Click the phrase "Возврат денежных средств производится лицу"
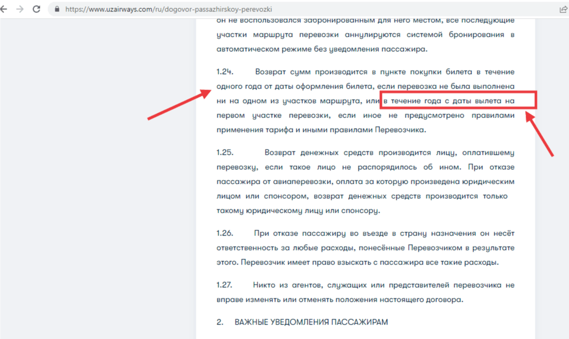Image resolution: width=569 pixels, height=339 pixels. coord(360,153)
